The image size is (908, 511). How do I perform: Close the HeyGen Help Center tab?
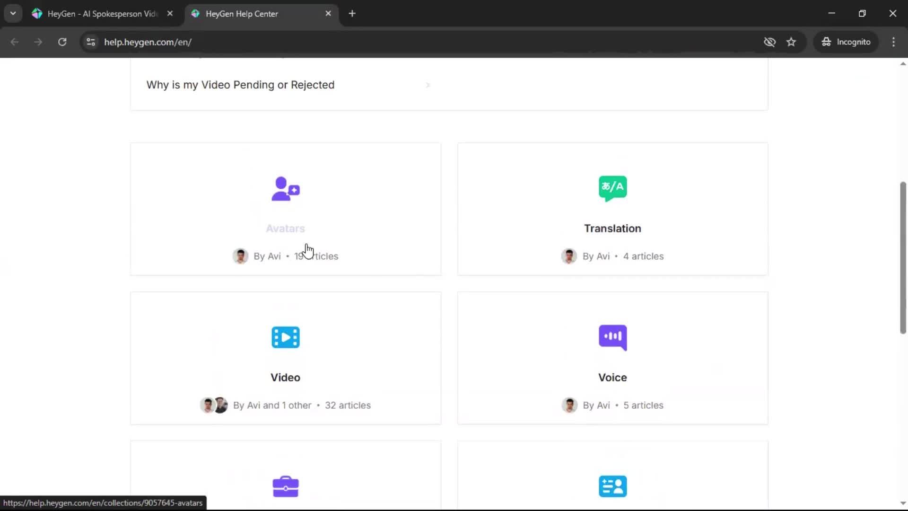[x=328, y=14]
